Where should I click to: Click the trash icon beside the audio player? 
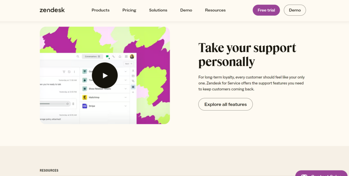tap(73, 104)
